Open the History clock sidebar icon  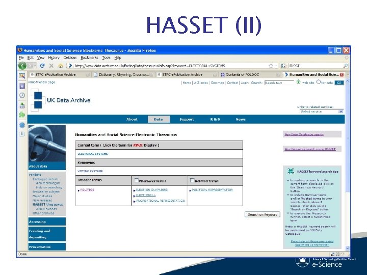22,95
